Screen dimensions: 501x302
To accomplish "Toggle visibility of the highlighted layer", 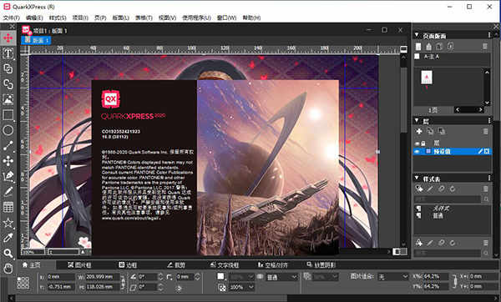I will point(417,151).
